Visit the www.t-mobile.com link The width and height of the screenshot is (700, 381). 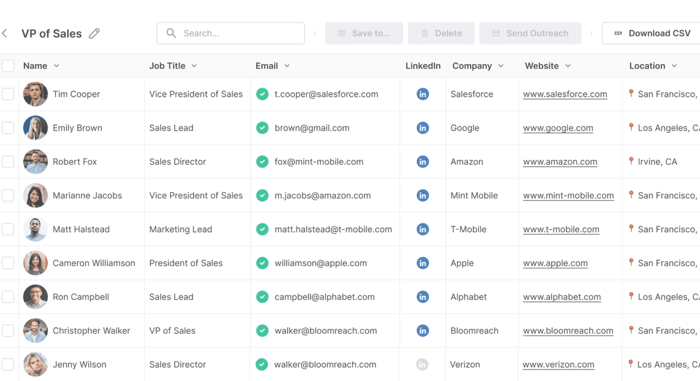coord(561,229)
